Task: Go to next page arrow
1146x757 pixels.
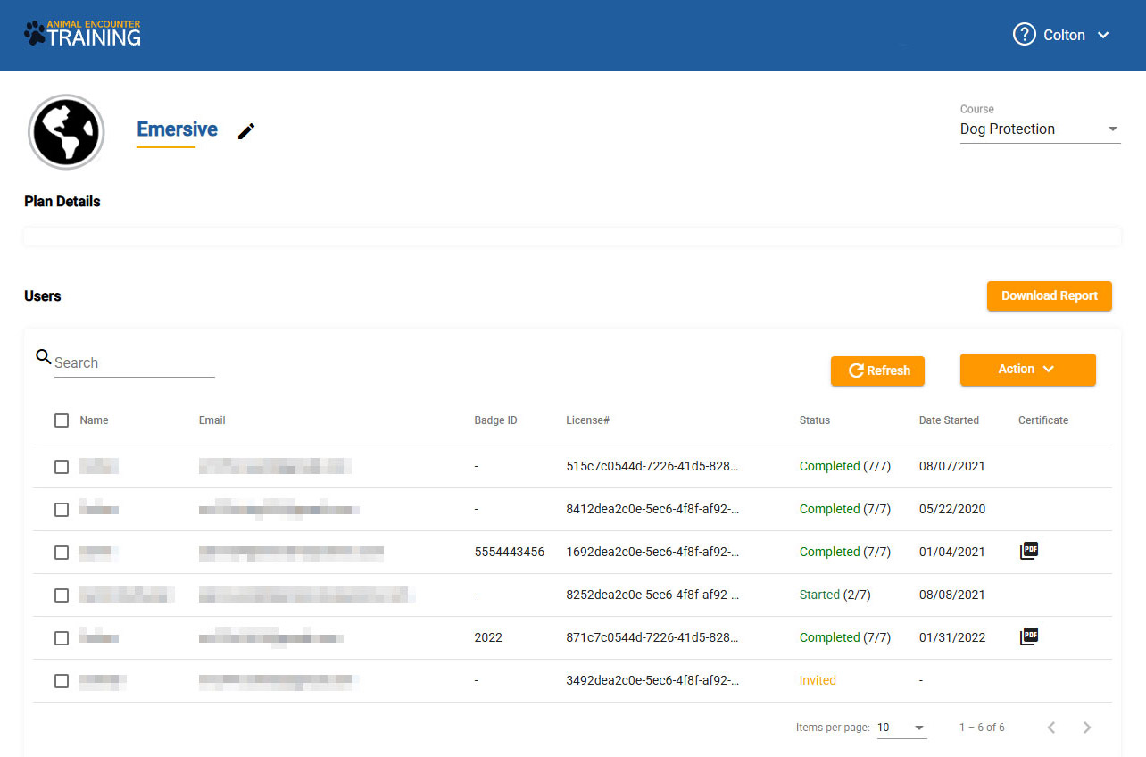Action: coord(1086,728)
